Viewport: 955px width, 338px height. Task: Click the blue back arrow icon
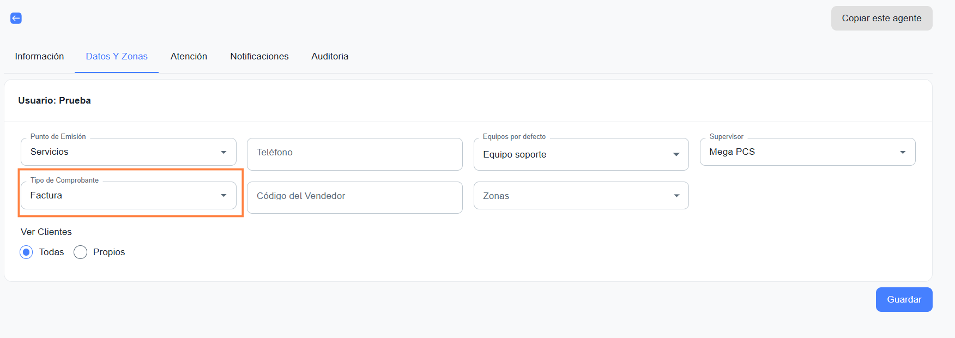coord(16,19)
